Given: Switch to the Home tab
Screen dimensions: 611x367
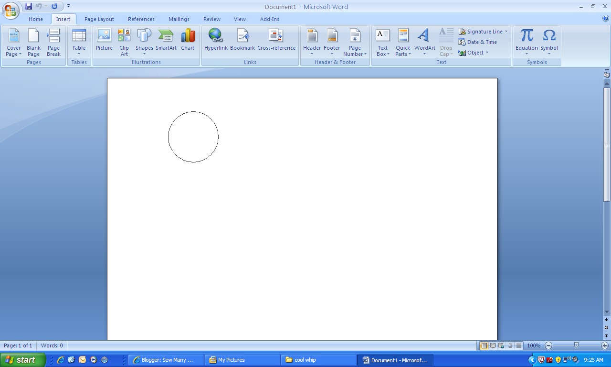Looking at the screenshot, I should [x=36, y=19].
